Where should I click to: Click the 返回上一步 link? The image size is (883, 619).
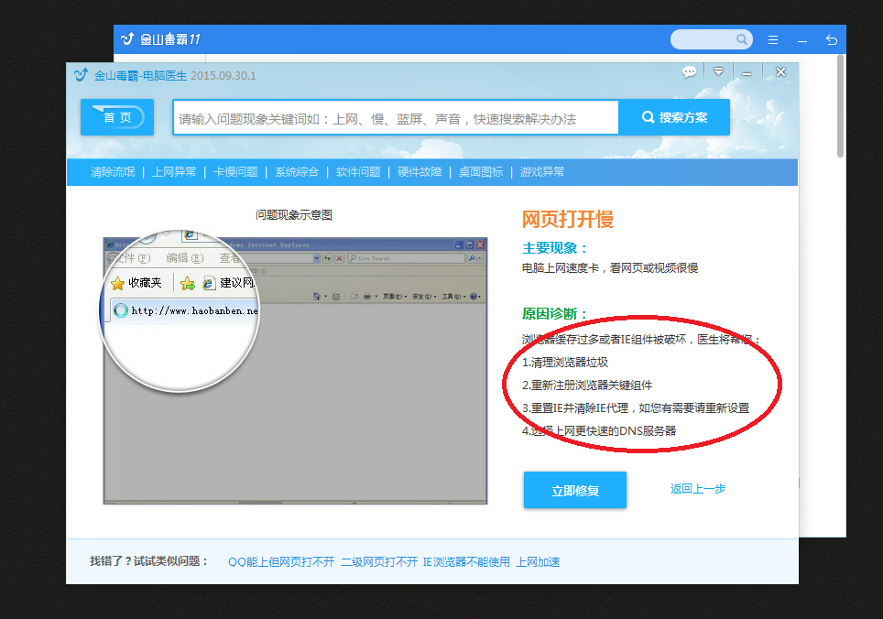(698, 489)
